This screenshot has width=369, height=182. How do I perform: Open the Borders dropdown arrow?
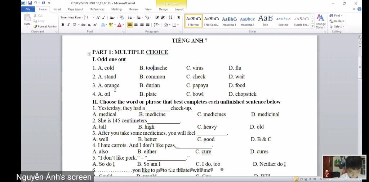pyautogui.click(x=178, y=25)
